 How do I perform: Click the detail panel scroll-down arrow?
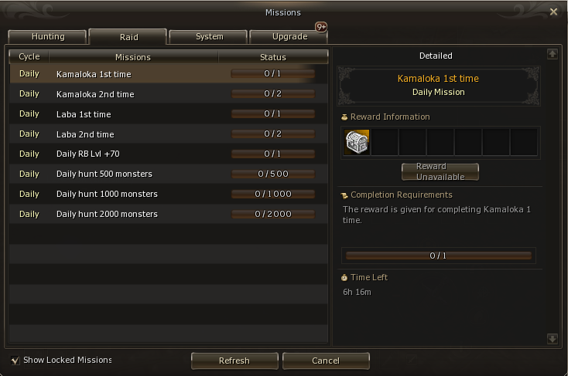[552, 339]
